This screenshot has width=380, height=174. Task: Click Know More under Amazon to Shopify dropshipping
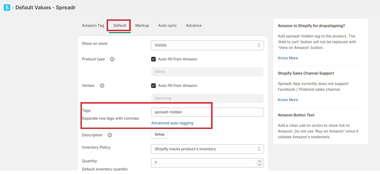288,58
